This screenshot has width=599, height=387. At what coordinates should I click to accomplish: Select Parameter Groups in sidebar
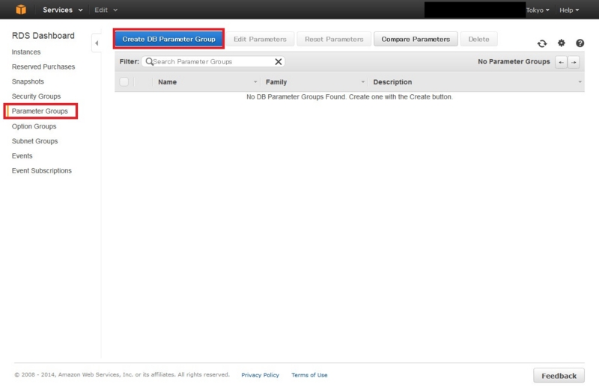(40, 111)
